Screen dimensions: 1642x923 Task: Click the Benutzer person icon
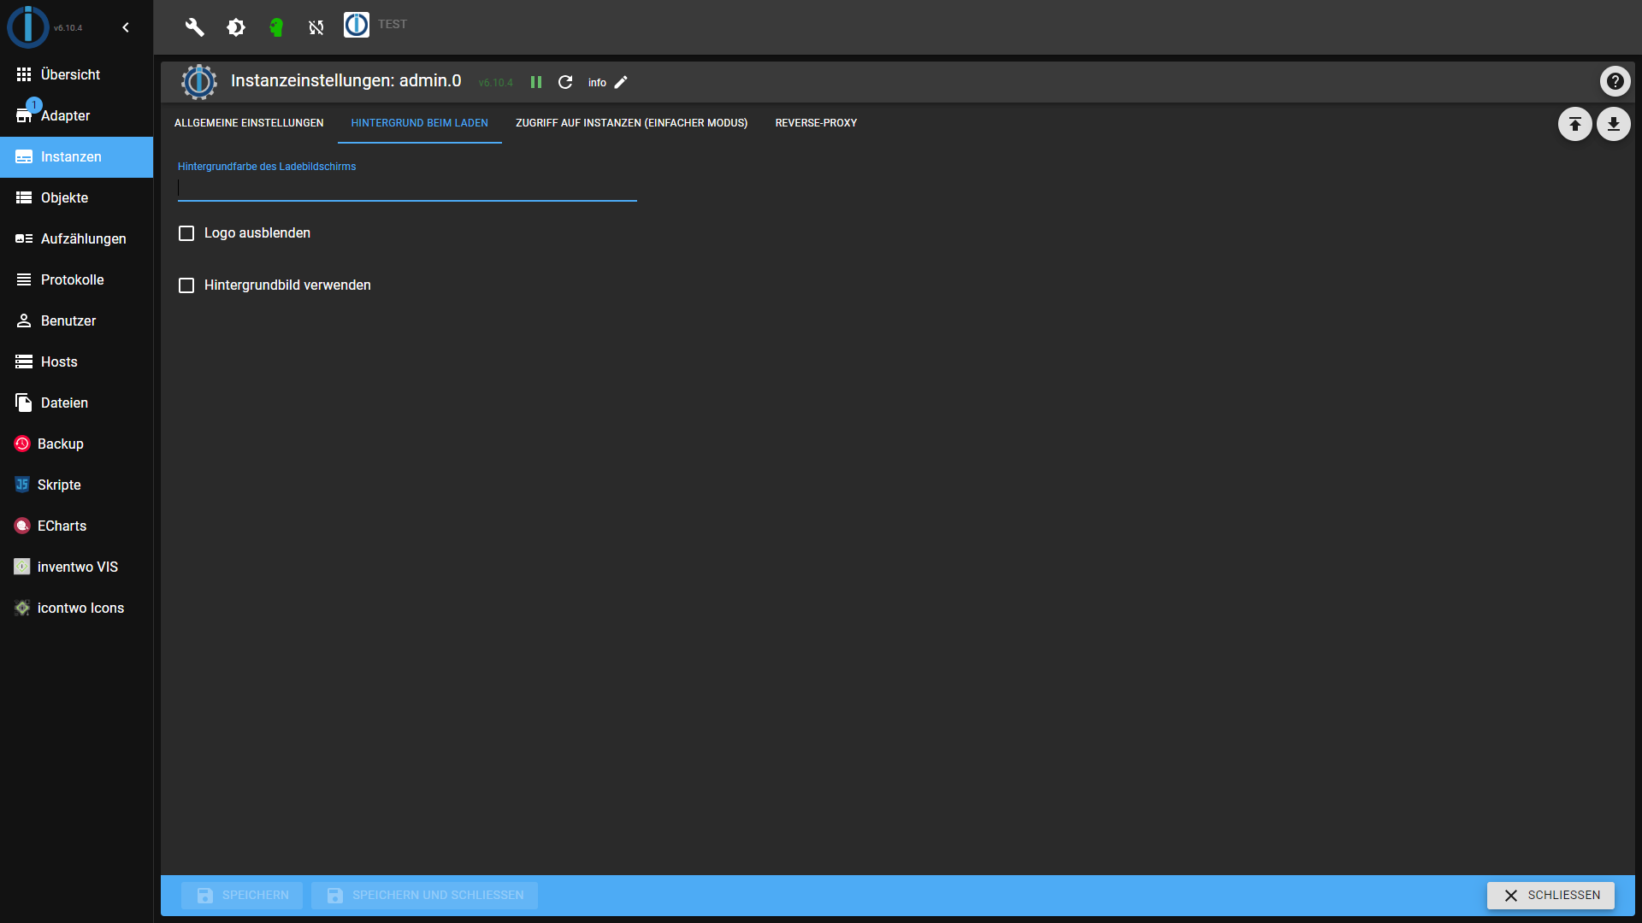[24, 321]
